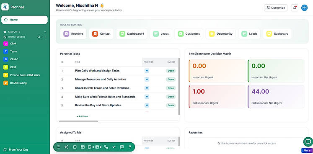Click the board layout icon without badge
313x154 pixels.
click(x=83, y=147)
